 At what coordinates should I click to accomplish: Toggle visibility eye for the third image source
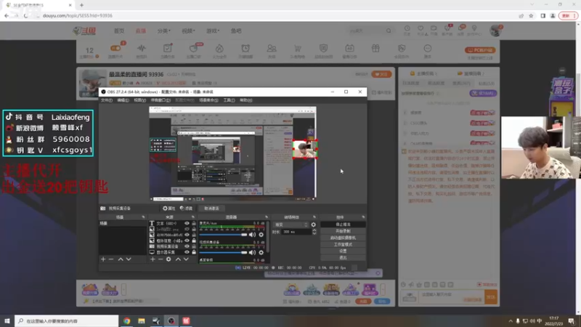(187, 235)
